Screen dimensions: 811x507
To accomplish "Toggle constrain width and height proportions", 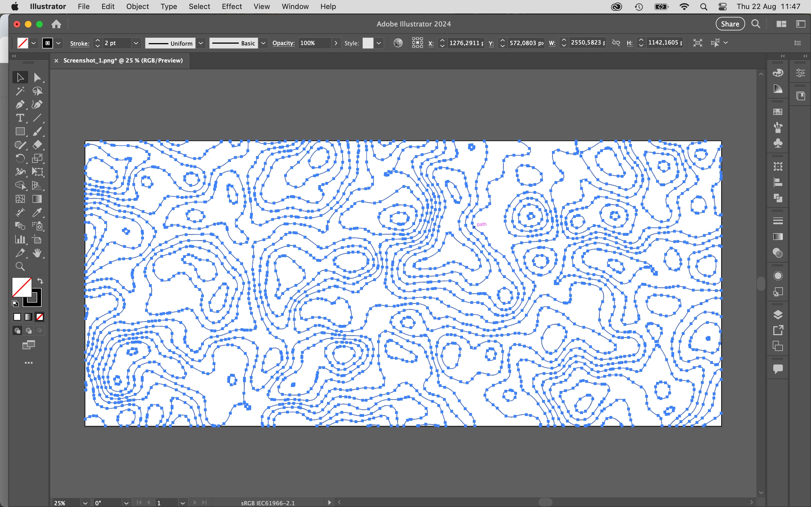I will pos(616,43).
